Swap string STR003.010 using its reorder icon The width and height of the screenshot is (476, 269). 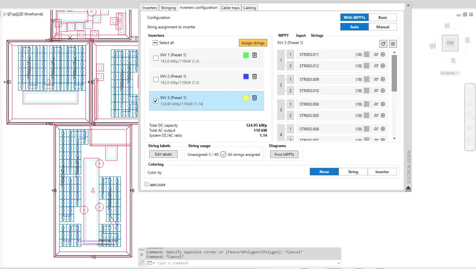[376, 91]
